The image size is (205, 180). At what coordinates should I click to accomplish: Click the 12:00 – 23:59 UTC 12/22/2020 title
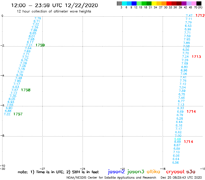(x=55, y=5)
